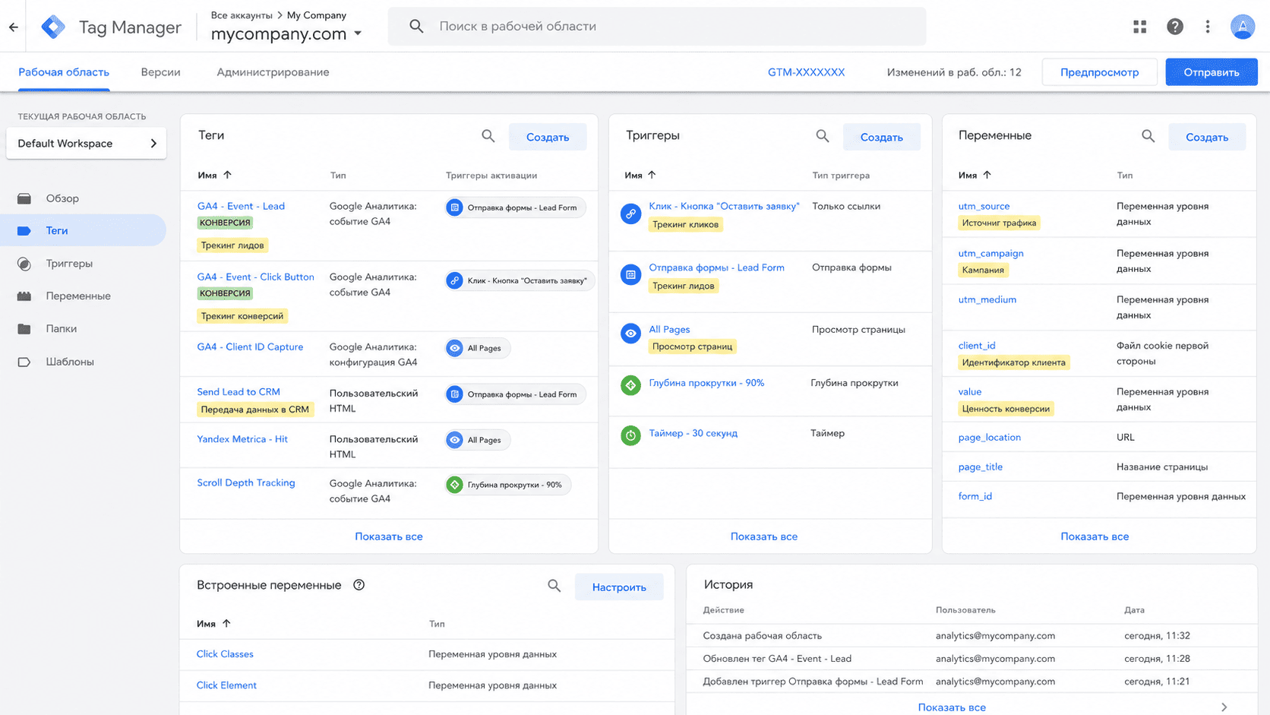Open GTM-XXXXXXX container ID link
This screenshot has height=715, width=1270.
click(x=806, y=72)
